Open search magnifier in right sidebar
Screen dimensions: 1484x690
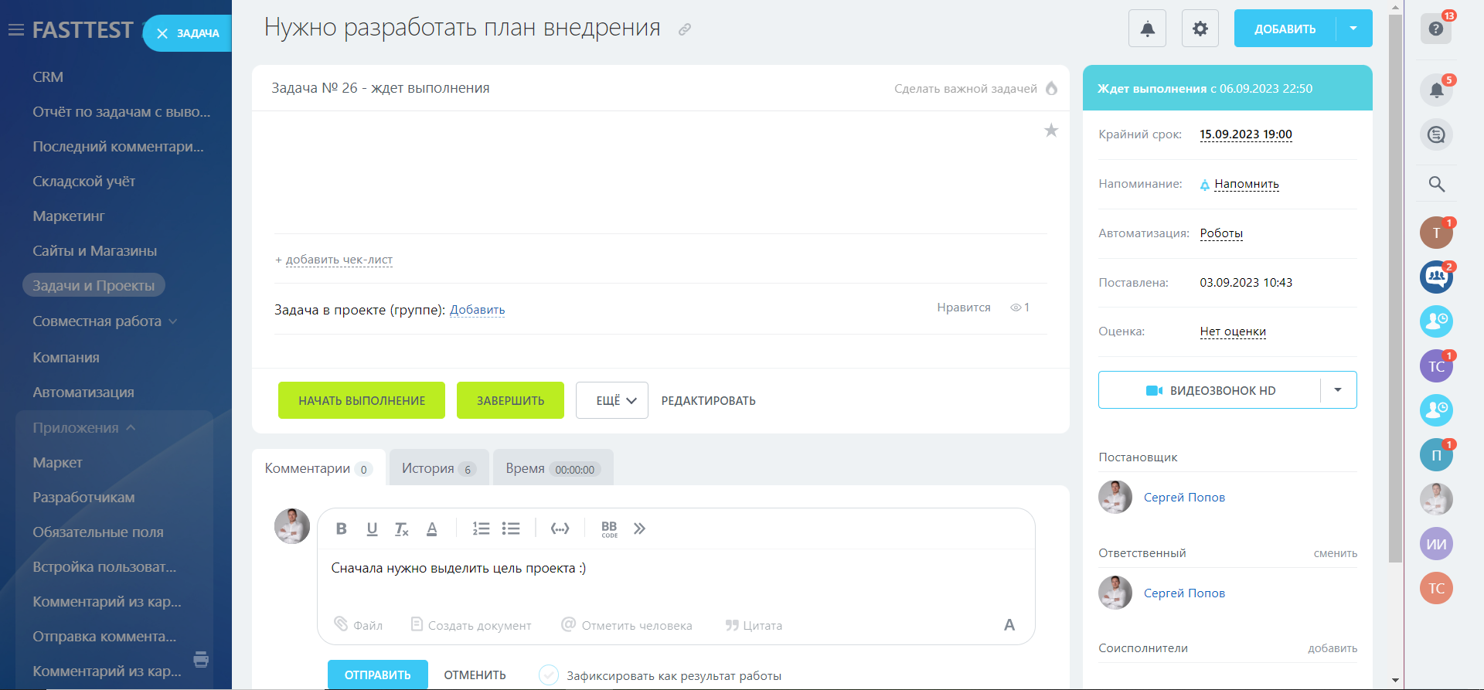tap(1436, 184)
